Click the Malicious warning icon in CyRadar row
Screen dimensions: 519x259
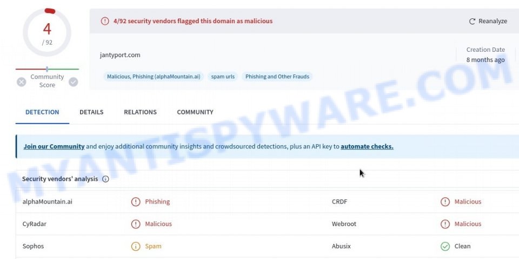tap(136, 224)
